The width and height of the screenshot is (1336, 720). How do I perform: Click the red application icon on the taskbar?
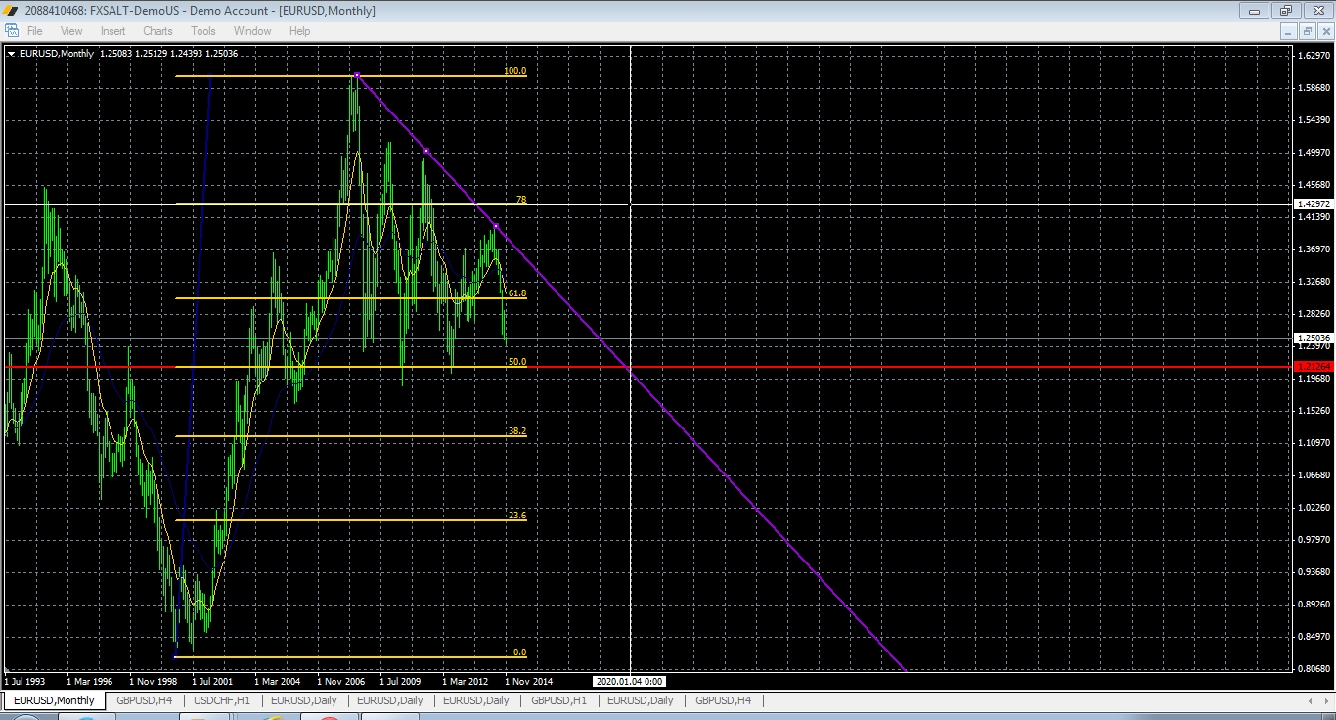pos(330,715)
